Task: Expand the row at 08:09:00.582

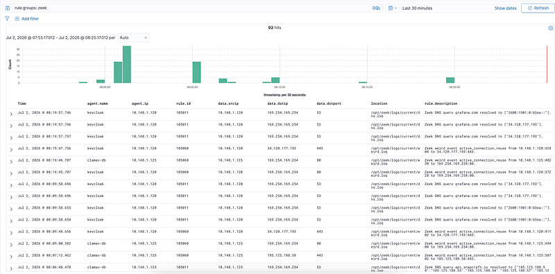Action: pyautogui.click(x=11, y=245)
